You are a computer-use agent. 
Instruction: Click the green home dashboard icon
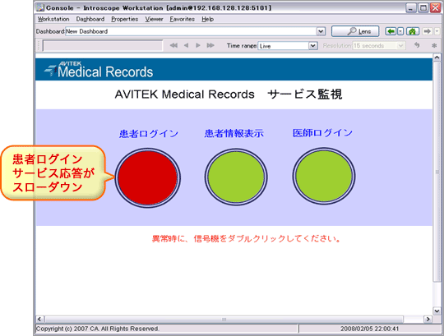tap(413, 31)
